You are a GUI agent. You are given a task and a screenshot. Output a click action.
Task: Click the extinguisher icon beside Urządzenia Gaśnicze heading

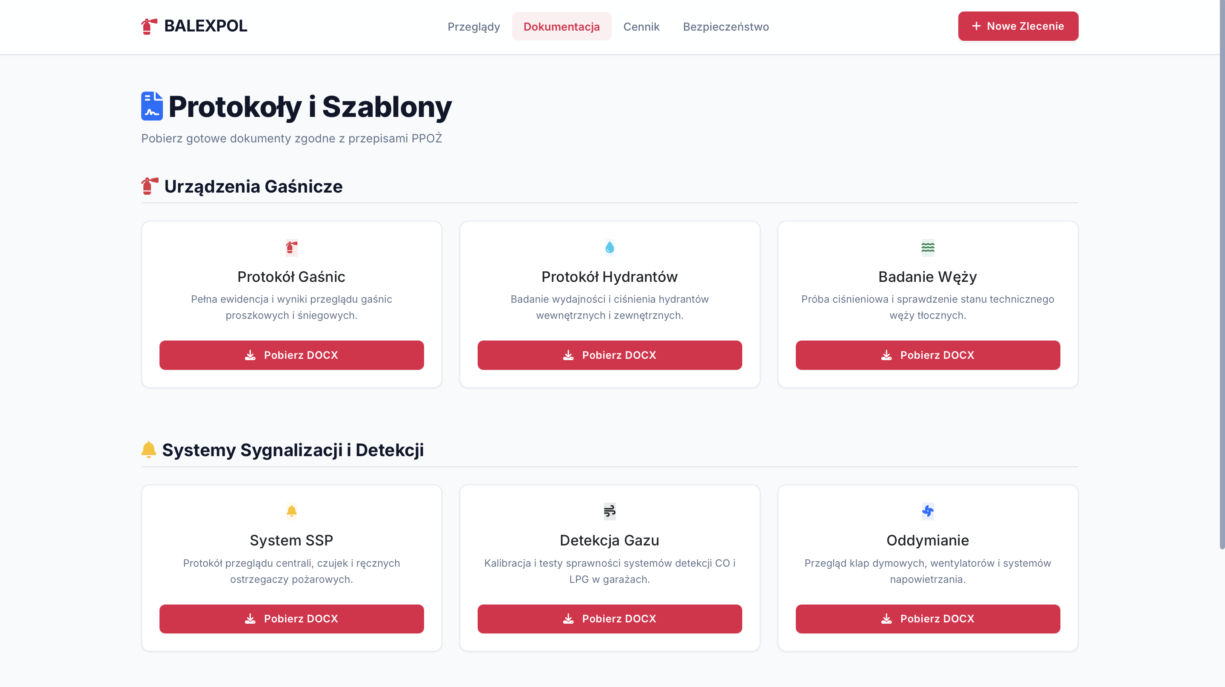coord(149,186)
